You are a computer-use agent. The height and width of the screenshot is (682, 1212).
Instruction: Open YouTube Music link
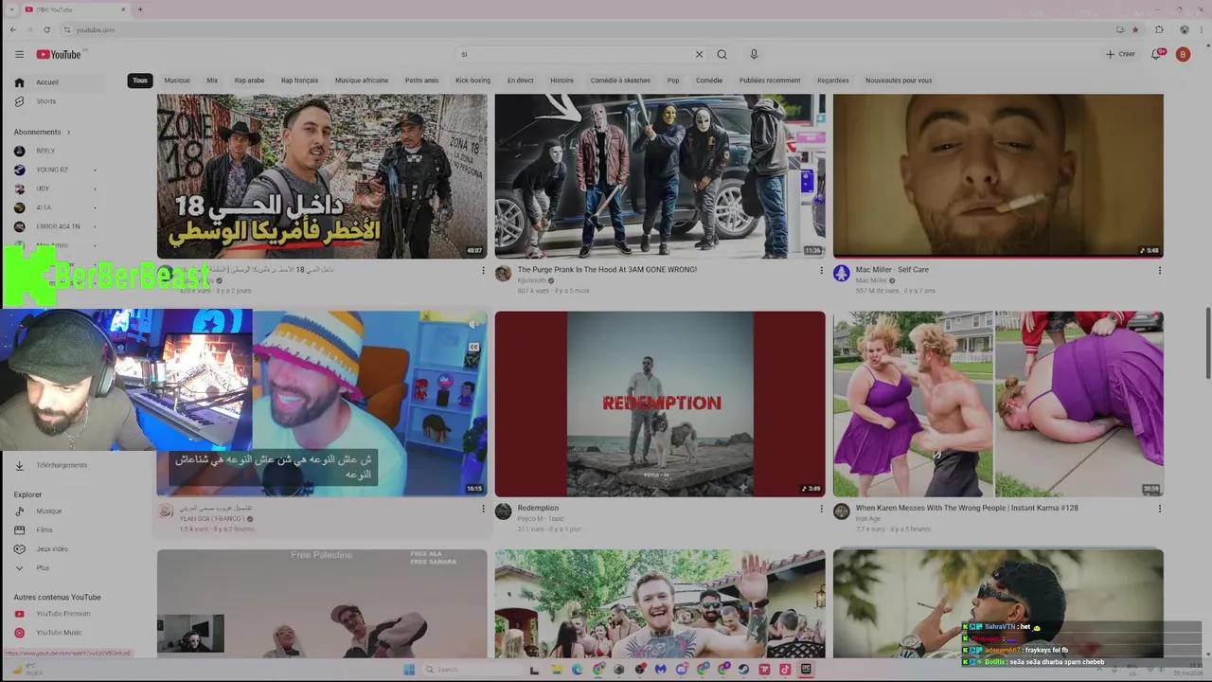pyautogui.click(x=59, y=632)
